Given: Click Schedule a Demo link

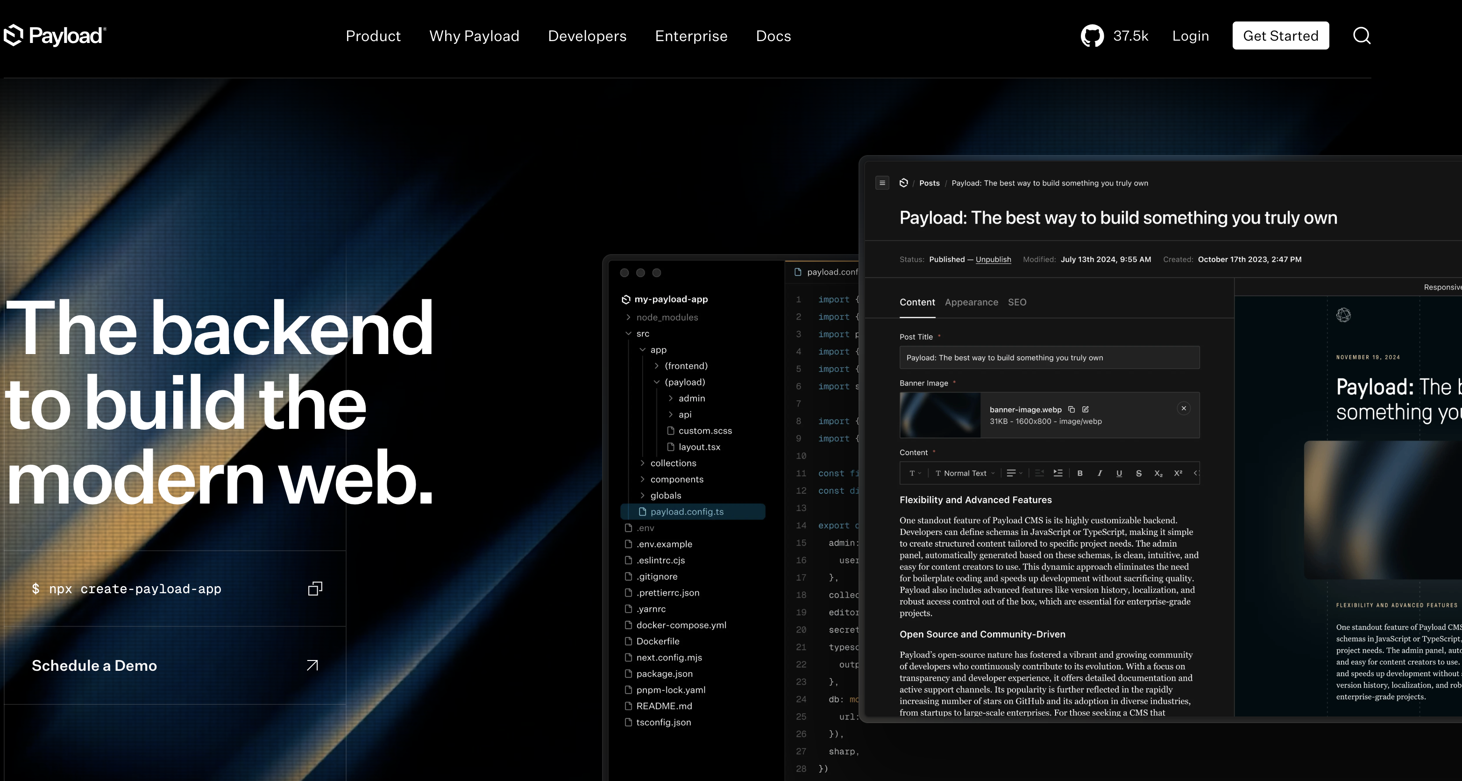Looking at the screenshot, I should tap(94, 665).
